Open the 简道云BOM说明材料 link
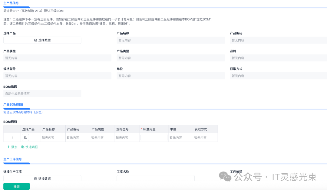Screen dimensions: 327x190 [23, 112]
